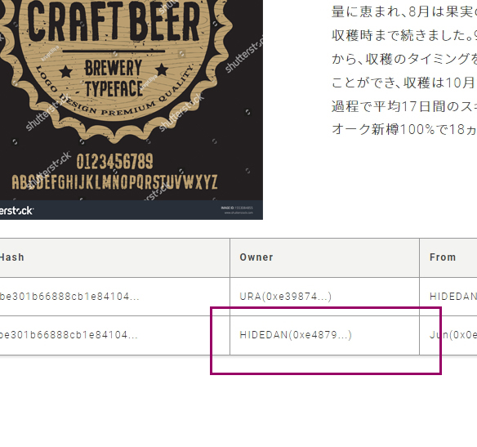Click the Owner column header
Image resolution: width=477 pixels, height=447 pixels.
(x=324, y=257)
